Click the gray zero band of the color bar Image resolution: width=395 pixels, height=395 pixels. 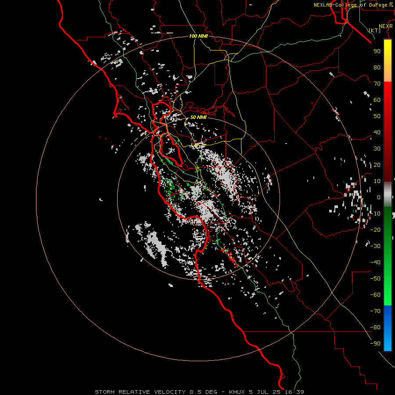pyautogui.click(x=388, y=194)
